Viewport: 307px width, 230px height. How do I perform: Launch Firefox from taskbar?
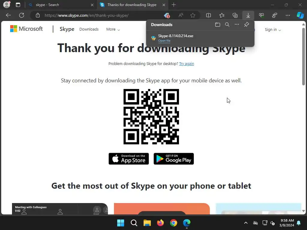[160, 223]
